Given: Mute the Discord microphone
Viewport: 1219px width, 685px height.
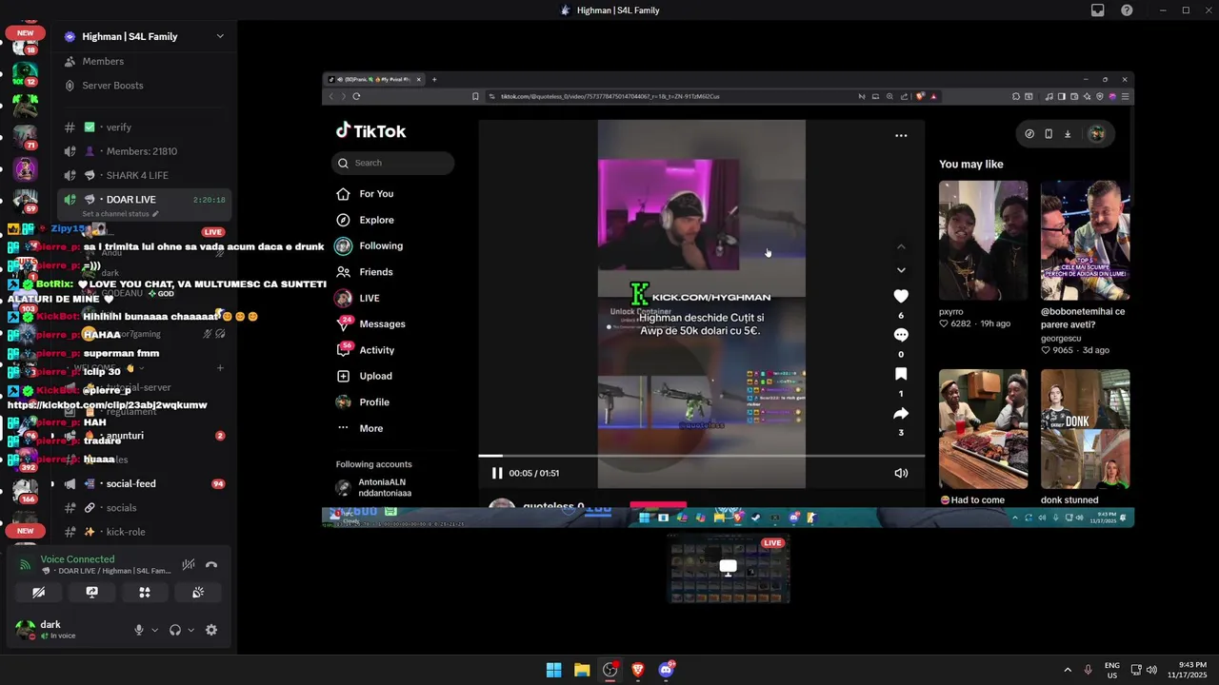Looking at the screenshot, I should (x=139, y=630).
